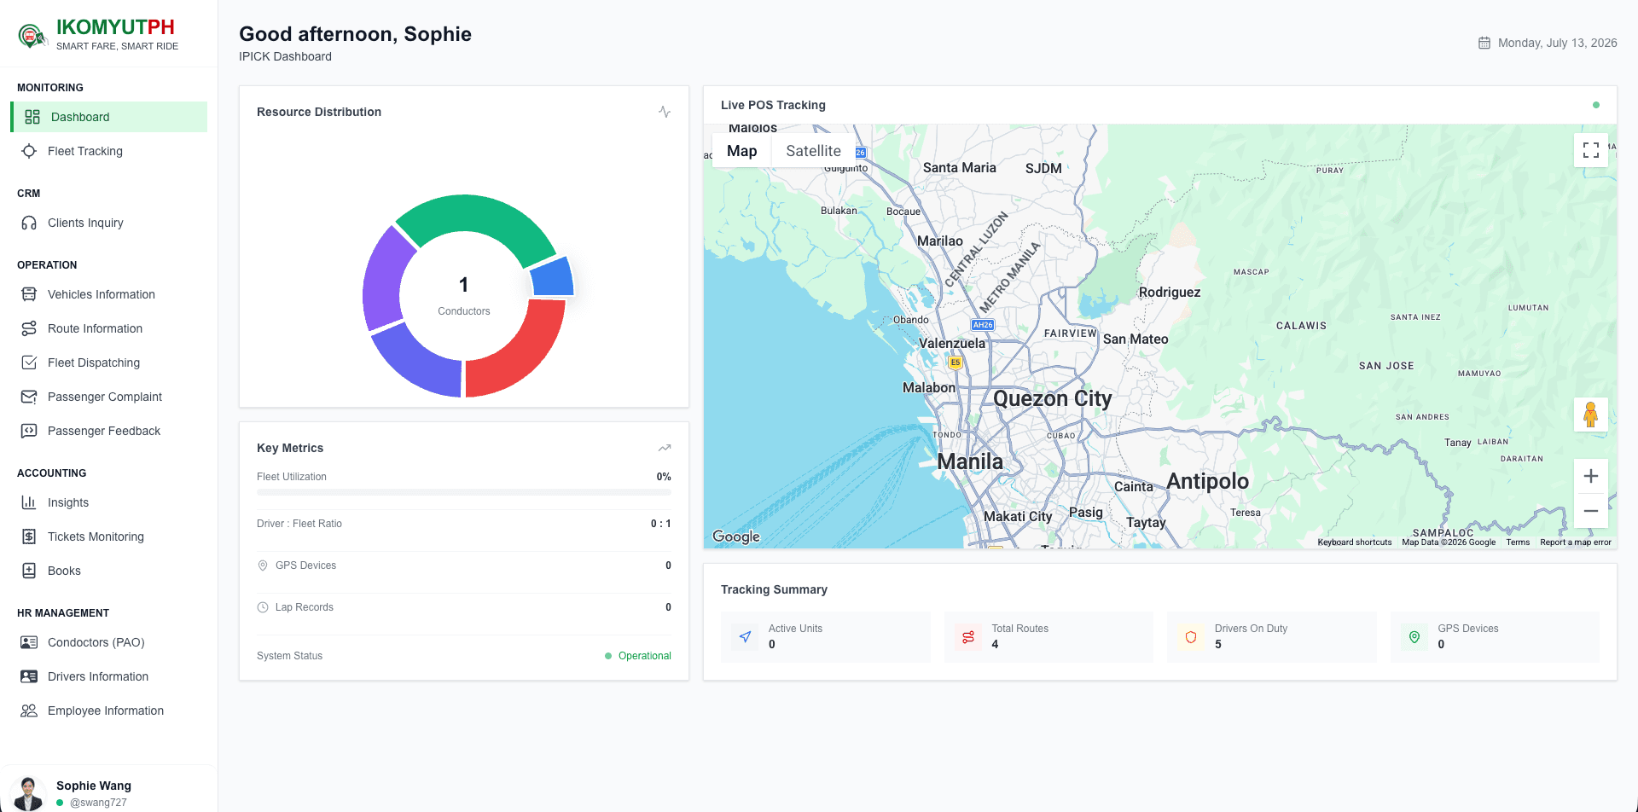1638x812 pixels.
Task: Click the small blue donut segment
Action: 552,277
